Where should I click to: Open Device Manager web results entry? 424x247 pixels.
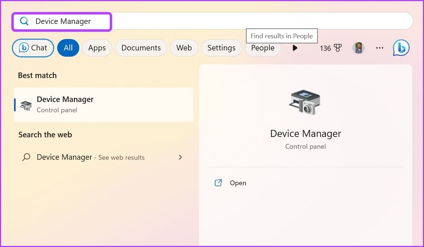[x=104, y=157]
